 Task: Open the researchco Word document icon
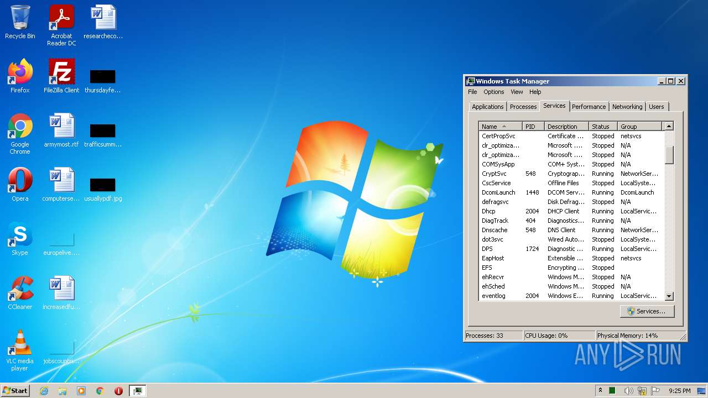[103, 23]
